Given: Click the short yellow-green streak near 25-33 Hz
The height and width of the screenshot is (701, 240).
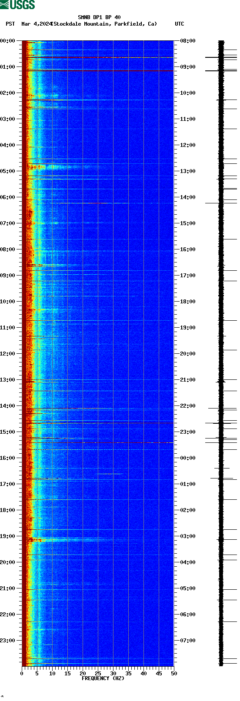Looking at the screenshot, I should pyautogui.click(x=110, y=474).
